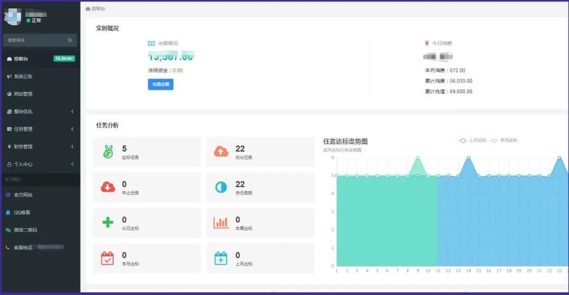The image size is (569, 295).
Task: Click the green plus 今日达标 icon
Action: click(x=108, y=222)
